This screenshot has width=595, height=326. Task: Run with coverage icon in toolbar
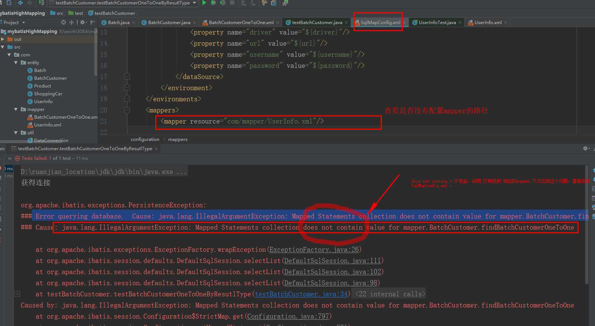(222, 3)
